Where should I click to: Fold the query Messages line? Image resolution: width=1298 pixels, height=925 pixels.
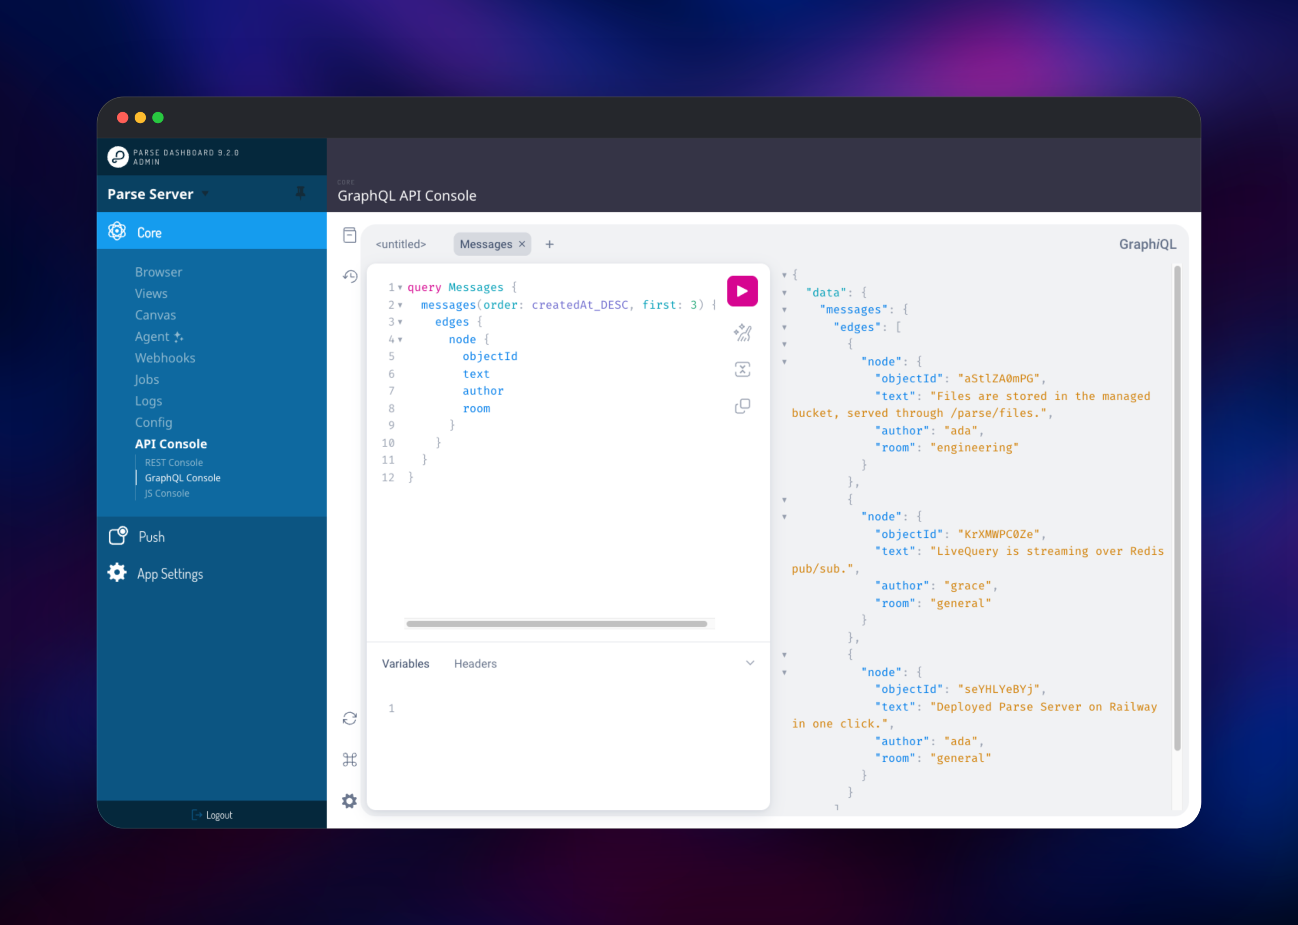coord(400,288)
